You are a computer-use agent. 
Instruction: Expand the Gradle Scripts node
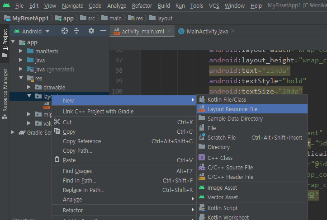(13, 132)
